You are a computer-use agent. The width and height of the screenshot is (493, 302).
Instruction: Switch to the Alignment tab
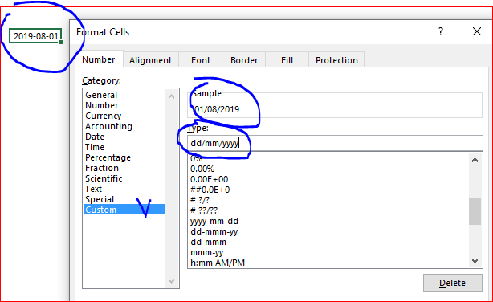tap(150, 60)
